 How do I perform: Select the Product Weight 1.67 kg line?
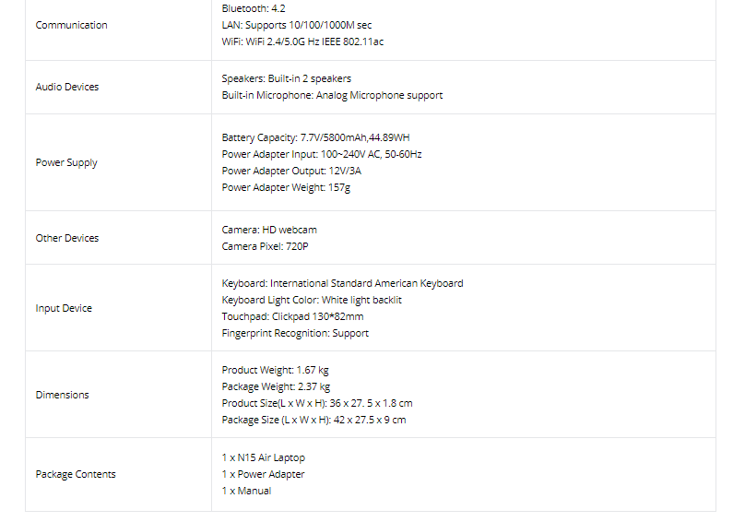click(275, 371)
